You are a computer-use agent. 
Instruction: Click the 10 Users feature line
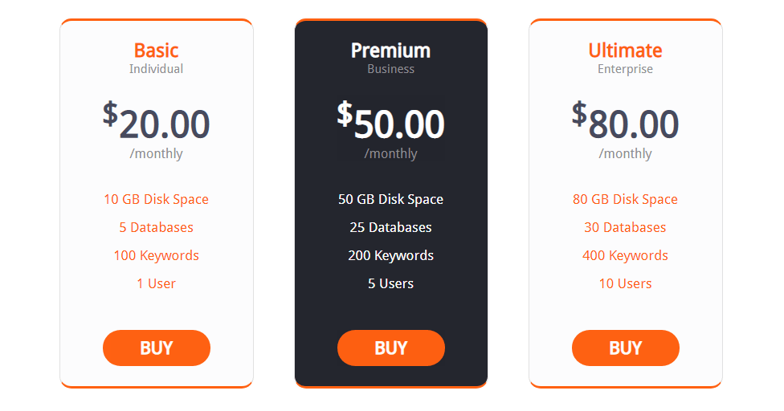pyautogui.click(x=626, y=283)
